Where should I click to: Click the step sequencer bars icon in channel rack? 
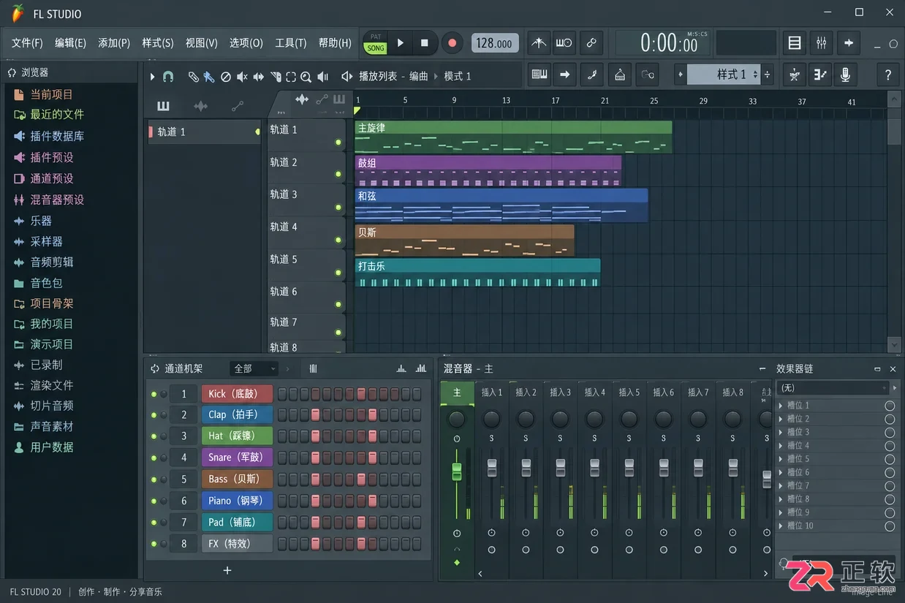[x=313, y=368]
